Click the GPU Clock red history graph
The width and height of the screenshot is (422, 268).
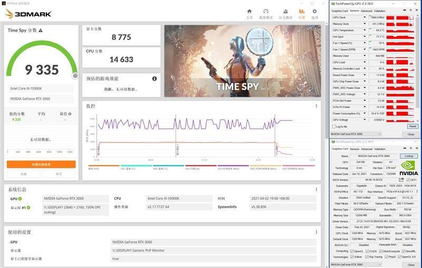click(400, 17)
